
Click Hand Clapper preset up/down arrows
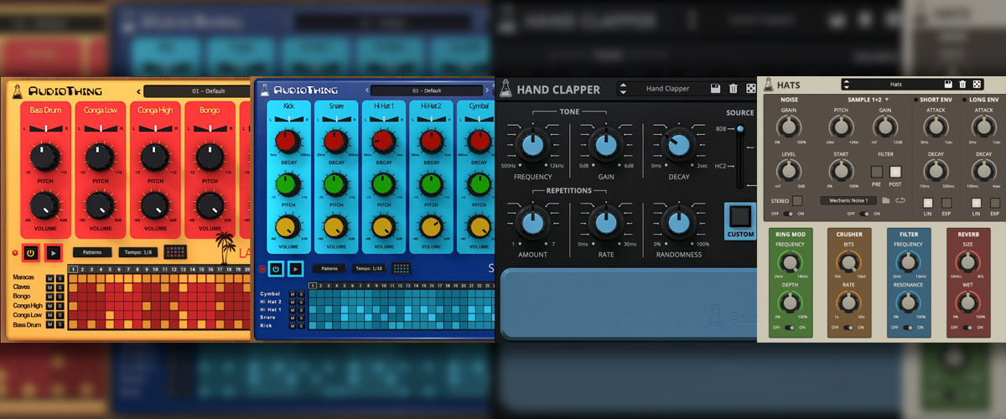pos(624,89)
